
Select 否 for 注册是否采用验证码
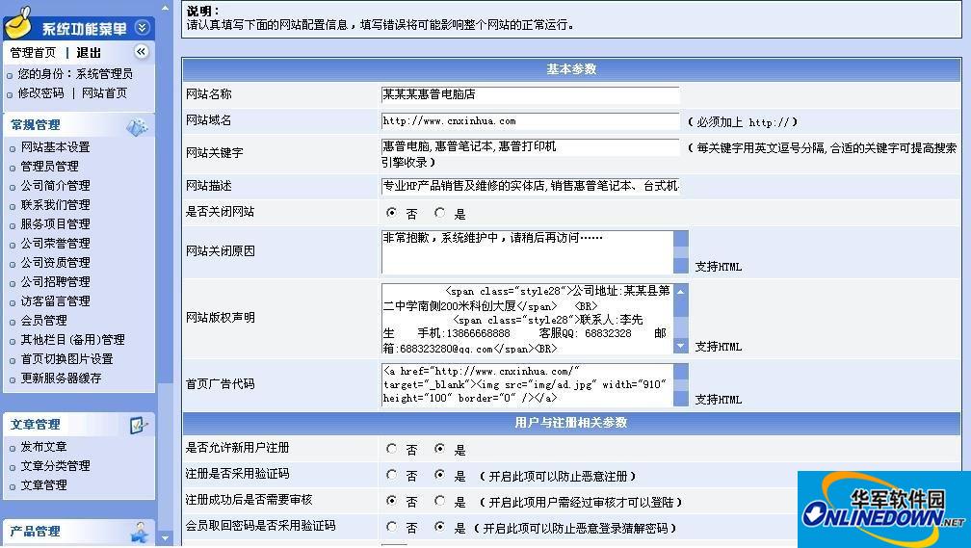click(x=391, y=474)
